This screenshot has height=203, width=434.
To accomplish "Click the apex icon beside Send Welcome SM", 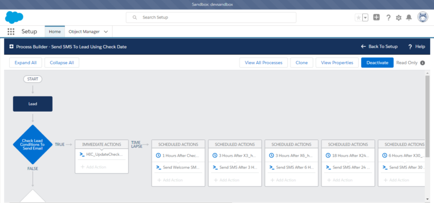I will point(159,167).
